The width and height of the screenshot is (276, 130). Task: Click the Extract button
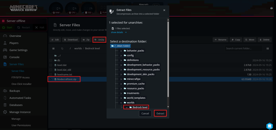[160, 113]
